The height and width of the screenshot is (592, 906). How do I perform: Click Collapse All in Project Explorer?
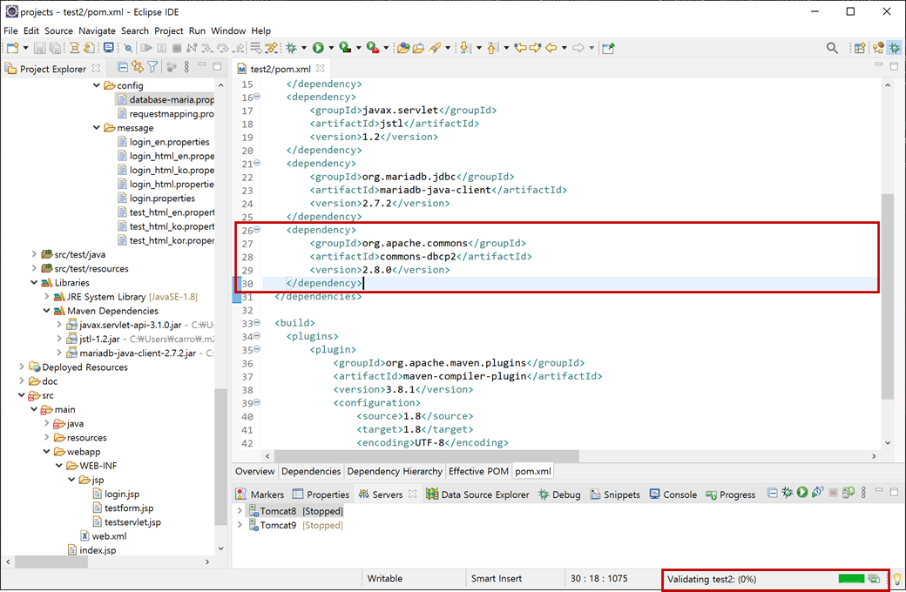point(123,68)
